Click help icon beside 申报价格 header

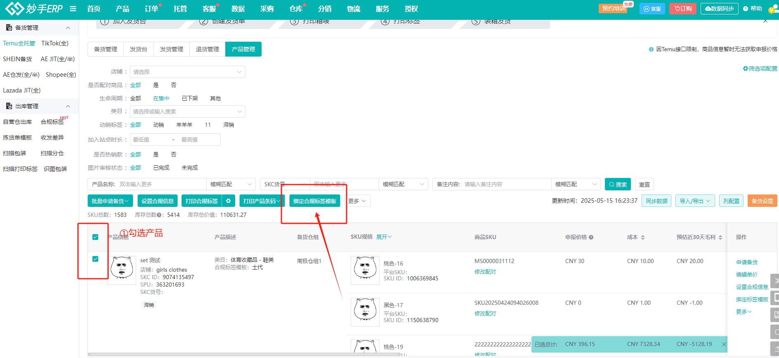pos(591,237)
